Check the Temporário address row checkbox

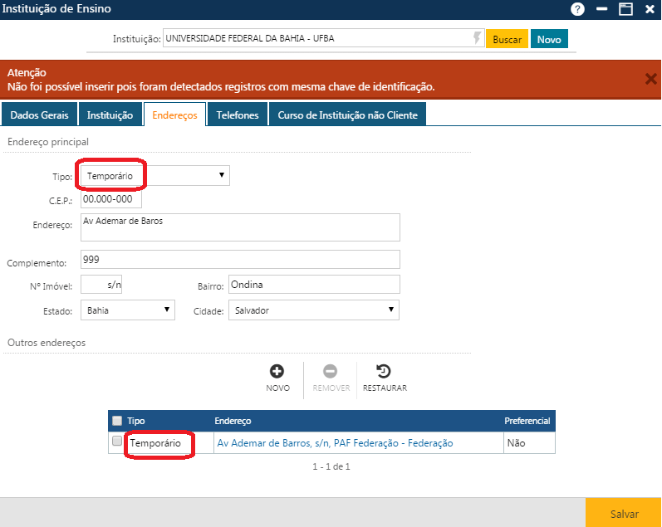coord(117,442)
